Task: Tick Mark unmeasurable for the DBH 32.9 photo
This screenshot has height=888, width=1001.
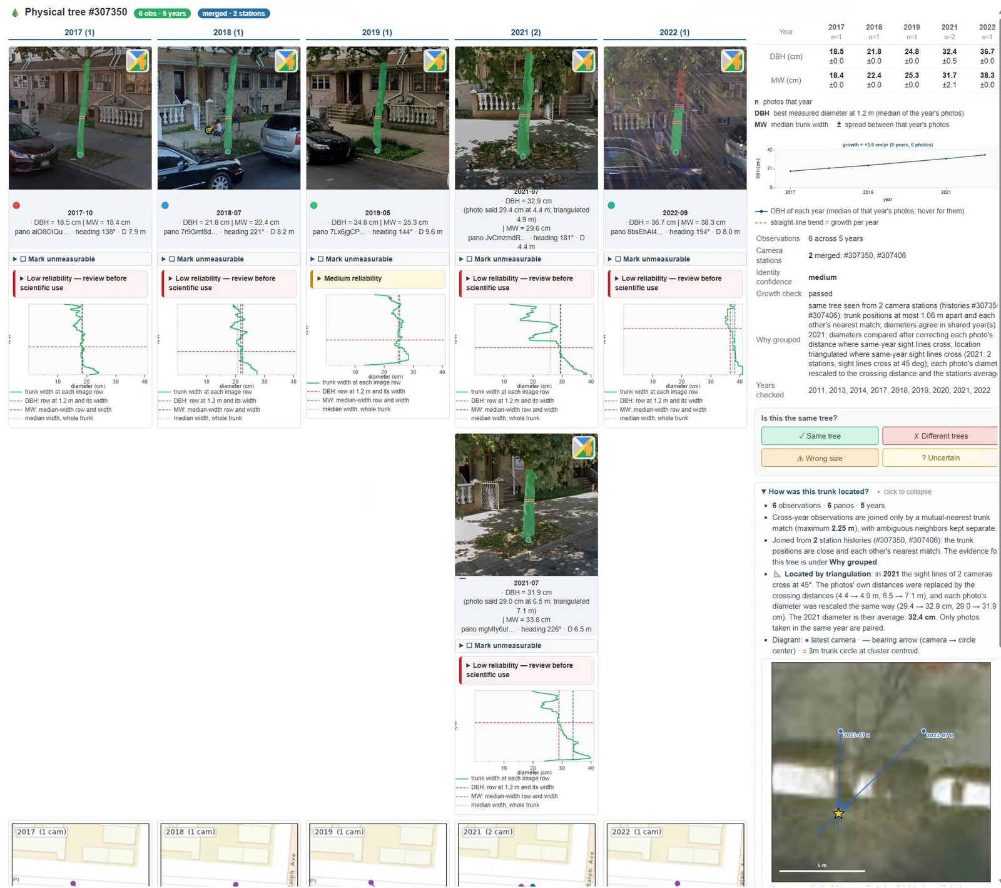Action: click(469, 259)
